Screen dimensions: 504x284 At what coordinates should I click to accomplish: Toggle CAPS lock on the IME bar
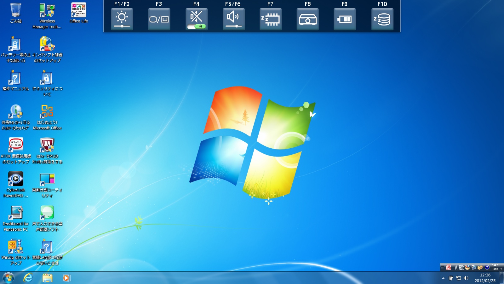[495, 265]
